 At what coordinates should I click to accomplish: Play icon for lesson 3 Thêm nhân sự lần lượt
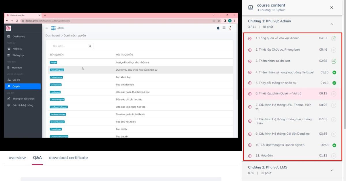[250, 61]
